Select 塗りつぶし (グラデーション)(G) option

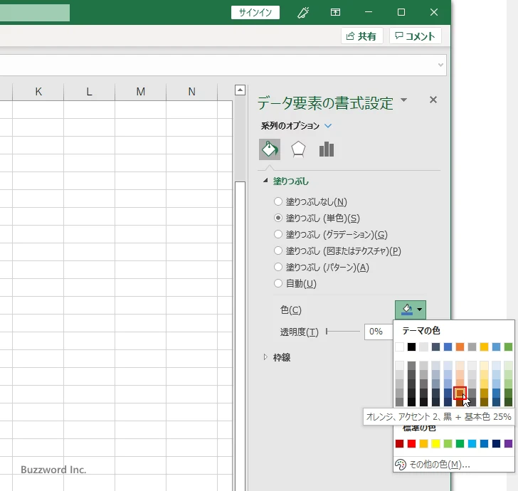[331, 234]
